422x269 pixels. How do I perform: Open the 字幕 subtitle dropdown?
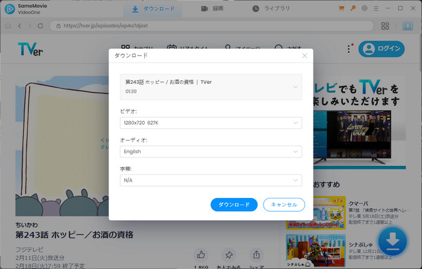coord(211,180)
